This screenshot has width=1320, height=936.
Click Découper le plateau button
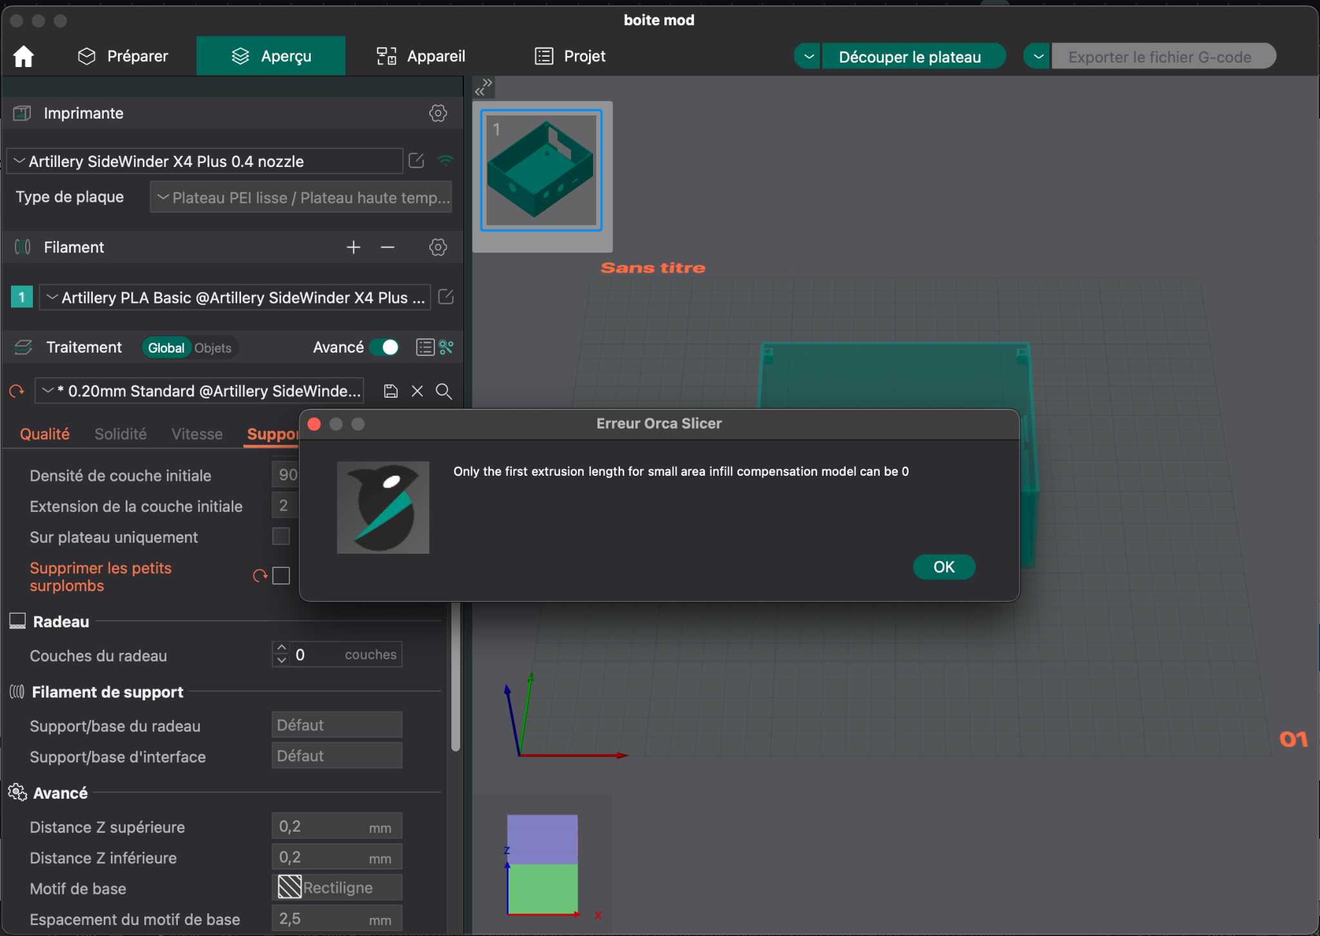point(913,57)
